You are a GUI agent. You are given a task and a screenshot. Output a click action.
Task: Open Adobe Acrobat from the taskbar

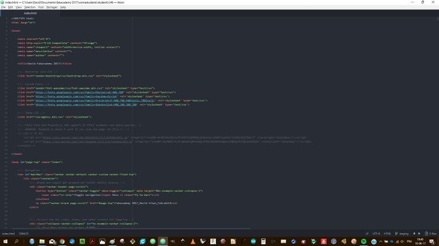(92, 241)
